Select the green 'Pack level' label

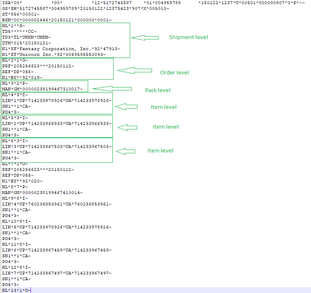tap(157, 90)
